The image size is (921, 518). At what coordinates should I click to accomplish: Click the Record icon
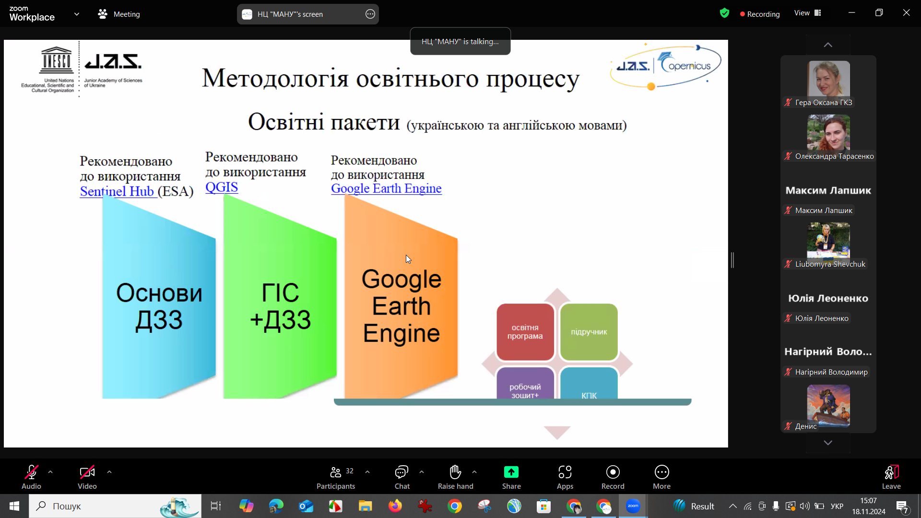click(613, 472)
